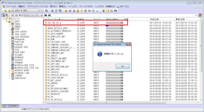Open the オブジェクトリスト(O) menu
204x112 pixels.
(38, 6)
